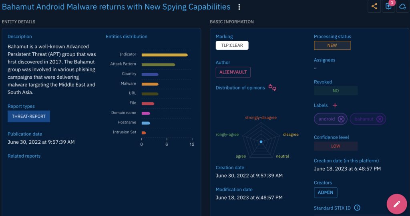Screen dimensions: 410x216
Task: Open the enrichment icon with notification badge
Action: click(x=388, y=6)
